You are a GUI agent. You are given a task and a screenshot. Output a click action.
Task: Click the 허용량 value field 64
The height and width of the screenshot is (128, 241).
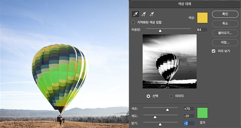pos(202,30)
